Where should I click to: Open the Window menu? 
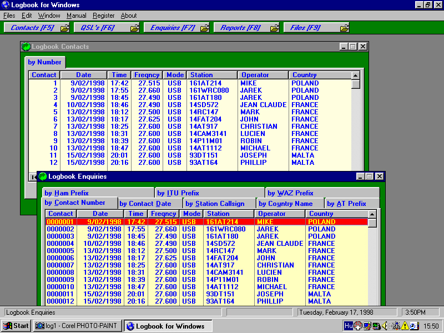coord(49,16)
